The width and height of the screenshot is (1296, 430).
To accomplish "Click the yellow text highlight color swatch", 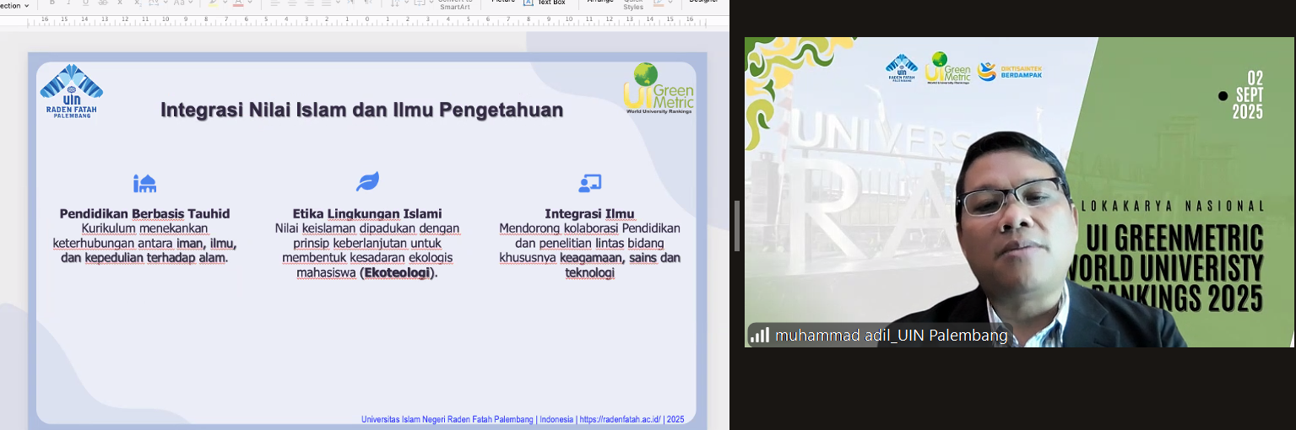I will (x=213, y=3).
